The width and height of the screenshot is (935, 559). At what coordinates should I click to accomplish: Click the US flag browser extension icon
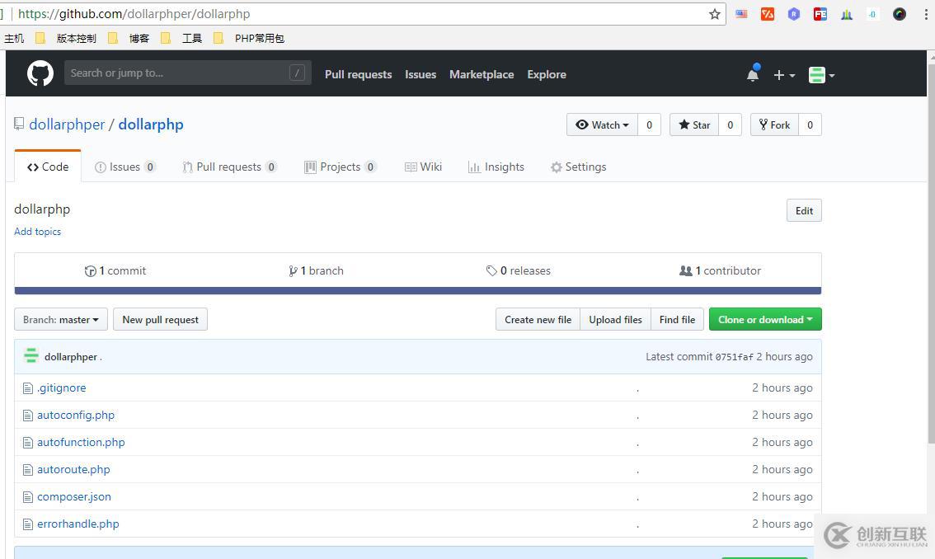pos(741,14)
